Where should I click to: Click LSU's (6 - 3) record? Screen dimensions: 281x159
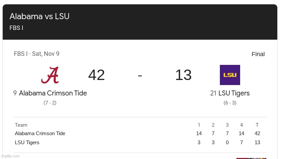pos(230,103)
